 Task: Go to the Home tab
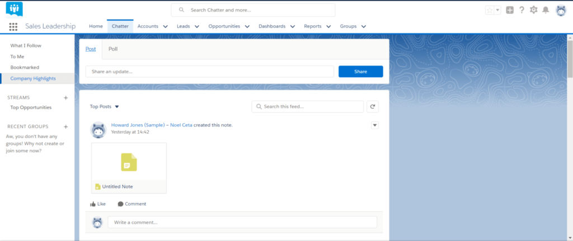[96, 26]
